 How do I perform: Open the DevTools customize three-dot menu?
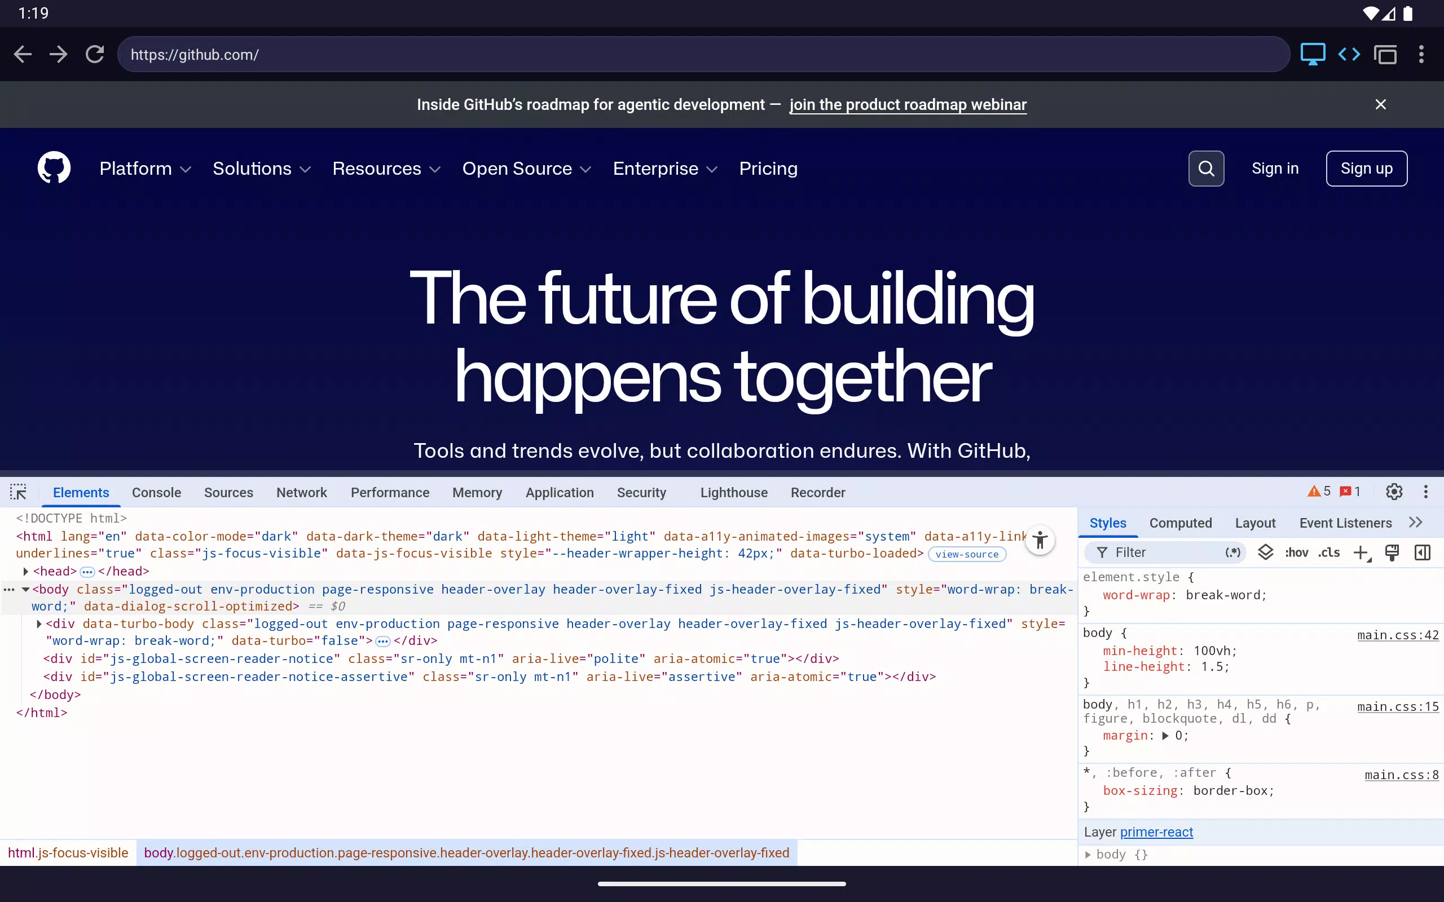pos(1426,492)
